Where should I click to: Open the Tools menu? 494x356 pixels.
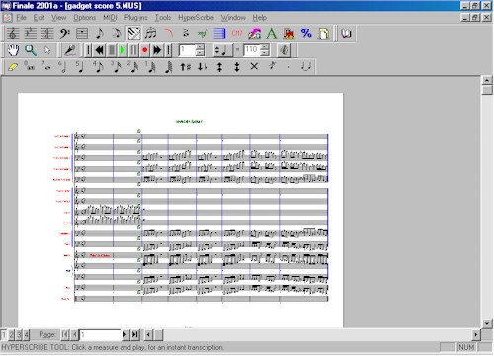[163, 18]
